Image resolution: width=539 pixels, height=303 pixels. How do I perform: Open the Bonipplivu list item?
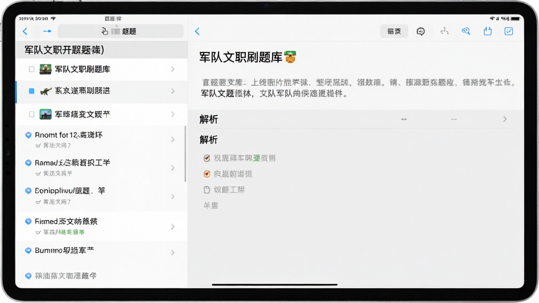tap(102, 197)
